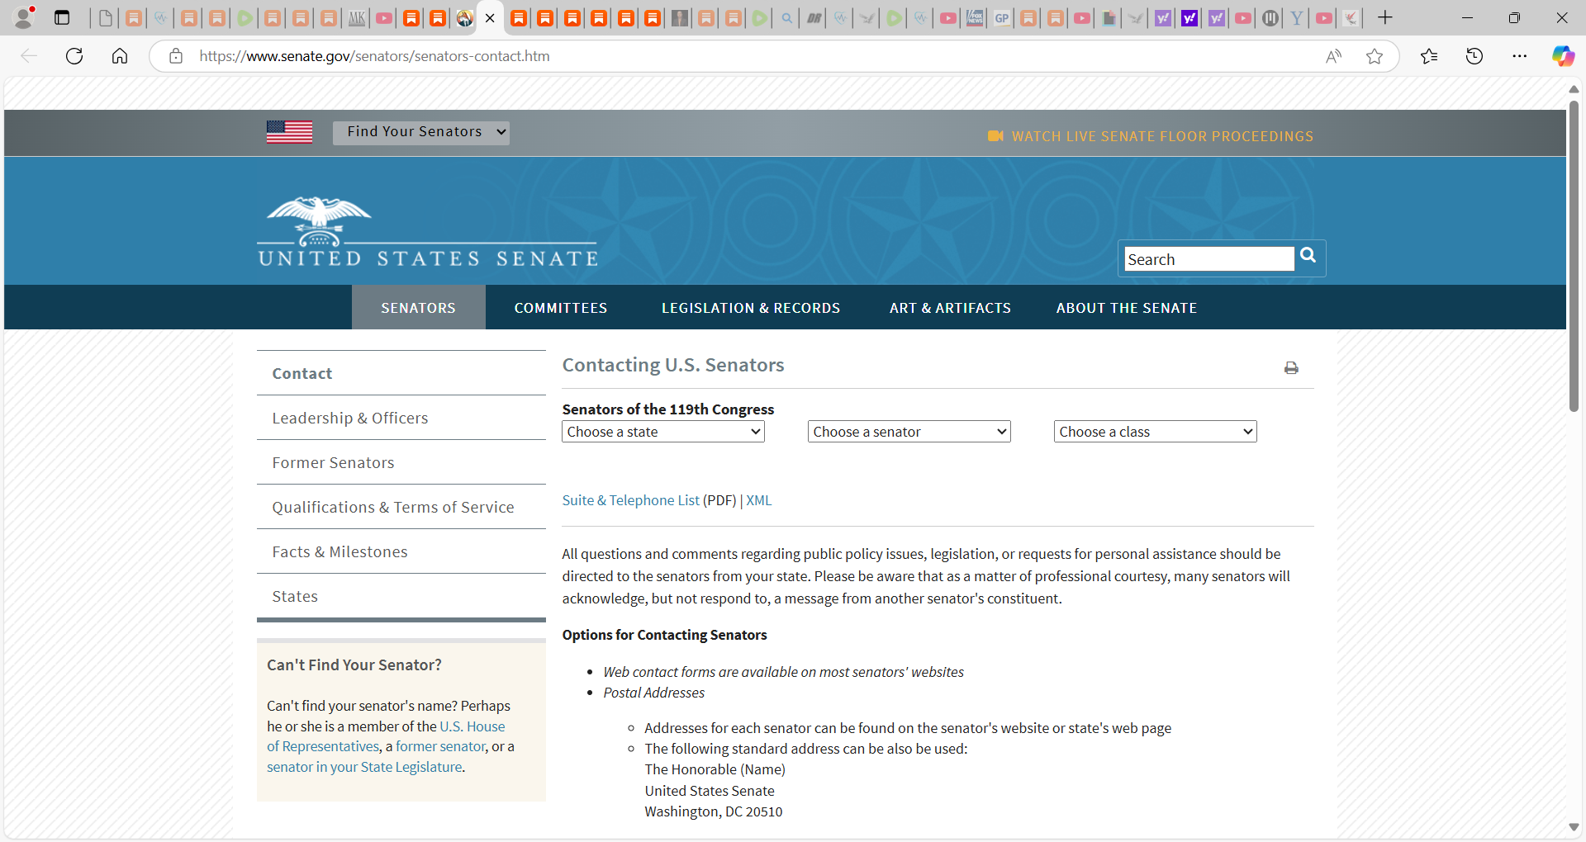Viewport: 1586px width, 842px height.
Task: Click the Can't Find Your Senator? heading
Action: (354, 665)
